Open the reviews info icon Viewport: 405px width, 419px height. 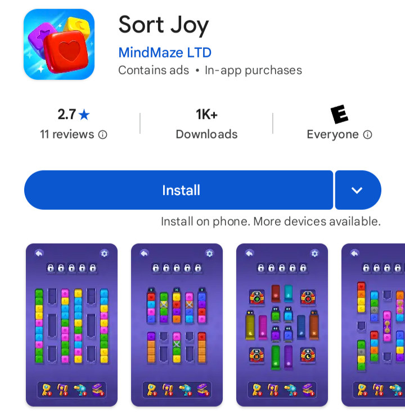pyautogui.click(x=102, y=134)
